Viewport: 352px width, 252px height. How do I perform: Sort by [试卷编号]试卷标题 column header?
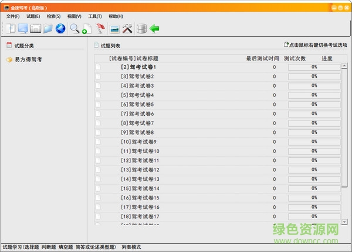[x=134, y=58]
